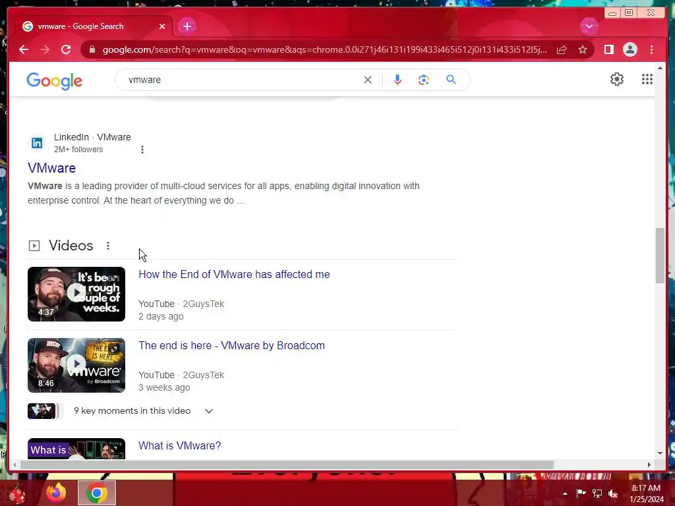Click the forward navigation arrow

(x=45, y=49)
